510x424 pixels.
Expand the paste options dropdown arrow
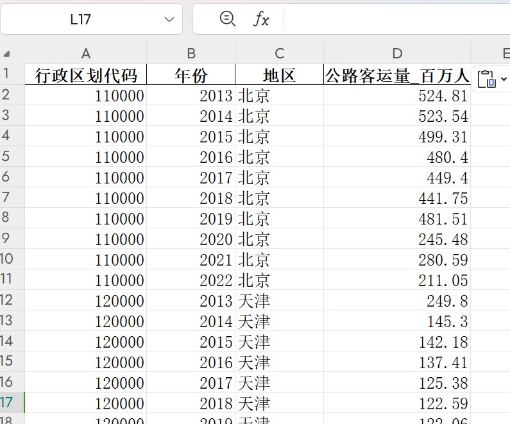click(x=504, y=79)
